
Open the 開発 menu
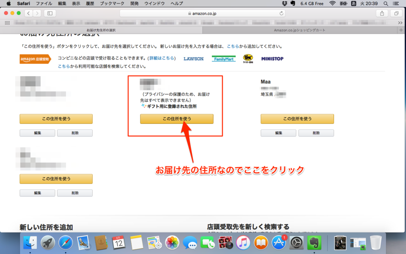coord(134,3)
